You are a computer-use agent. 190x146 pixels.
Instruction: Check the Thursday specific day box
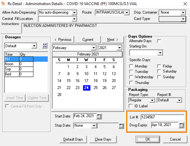(x=131, y=83)
